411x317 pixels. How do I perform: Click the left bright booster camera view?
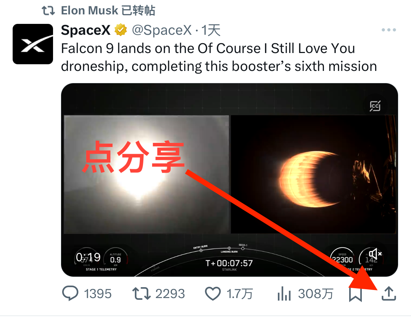tap(146, 174)
